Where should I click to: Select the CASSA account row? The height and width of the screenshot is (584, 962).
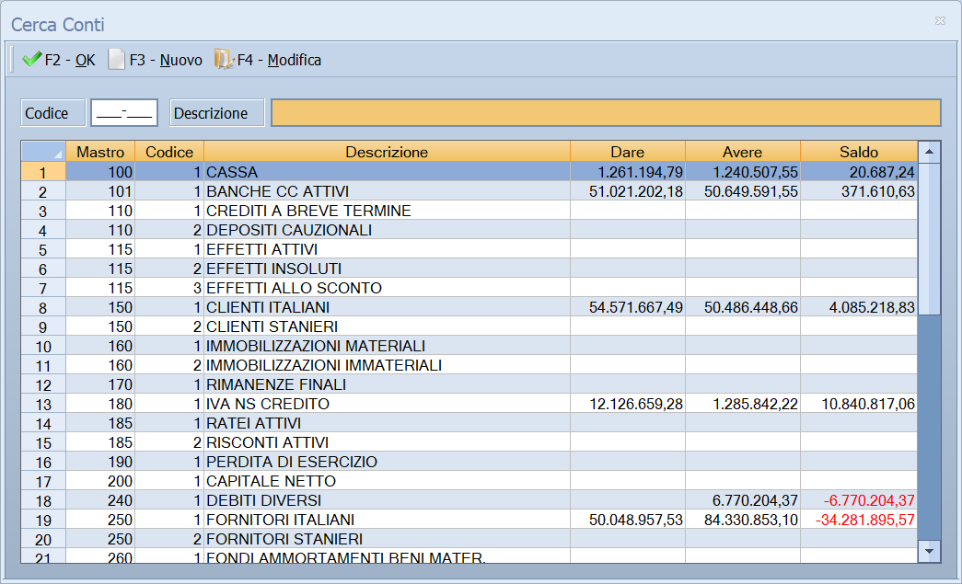tap(469, 172)
